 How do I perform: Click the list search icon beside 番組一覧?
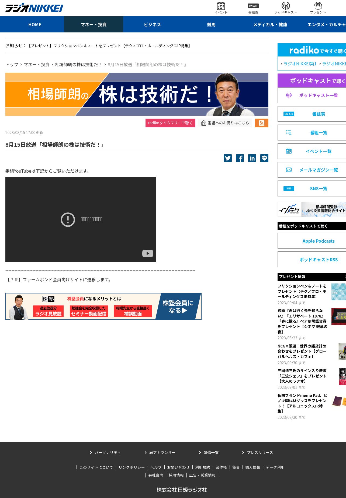[289, 132]
